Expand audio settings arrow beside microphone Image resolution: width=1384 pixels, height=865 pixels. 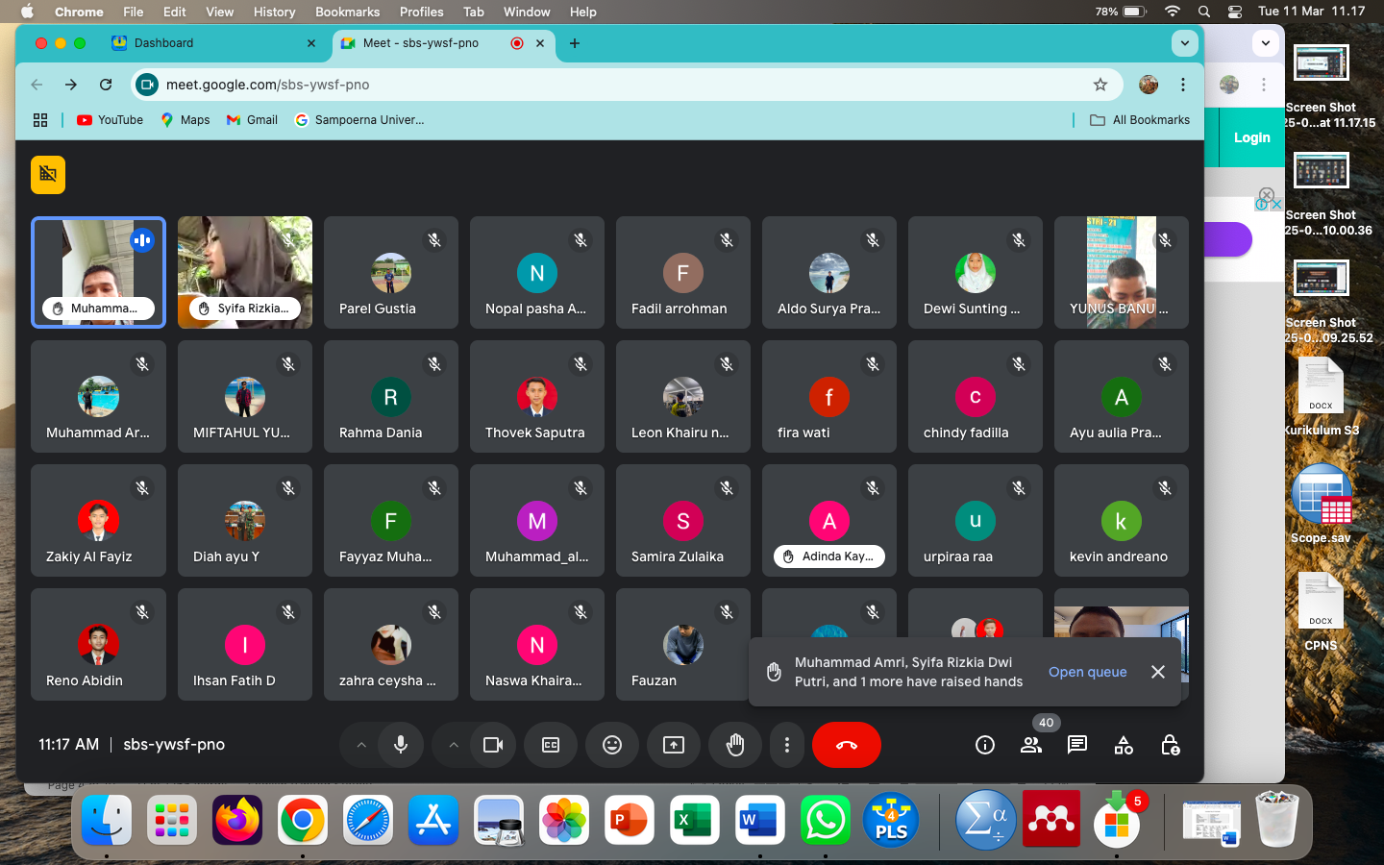(x=361, y=745)
